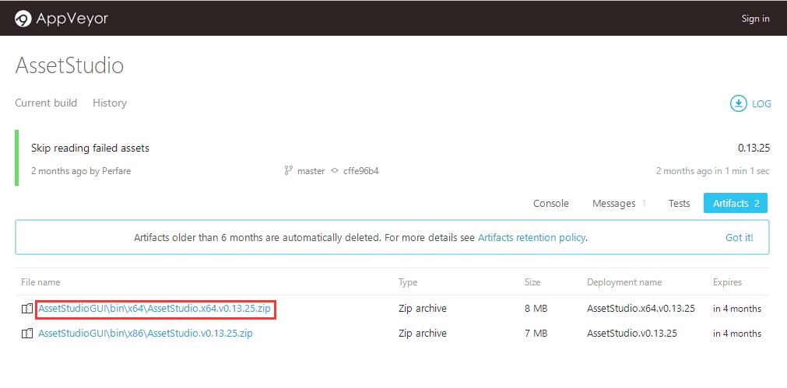Viewport: 787px width, 388px height.
Task: Open the Sign in page
Action: click(x=755, y=19)
